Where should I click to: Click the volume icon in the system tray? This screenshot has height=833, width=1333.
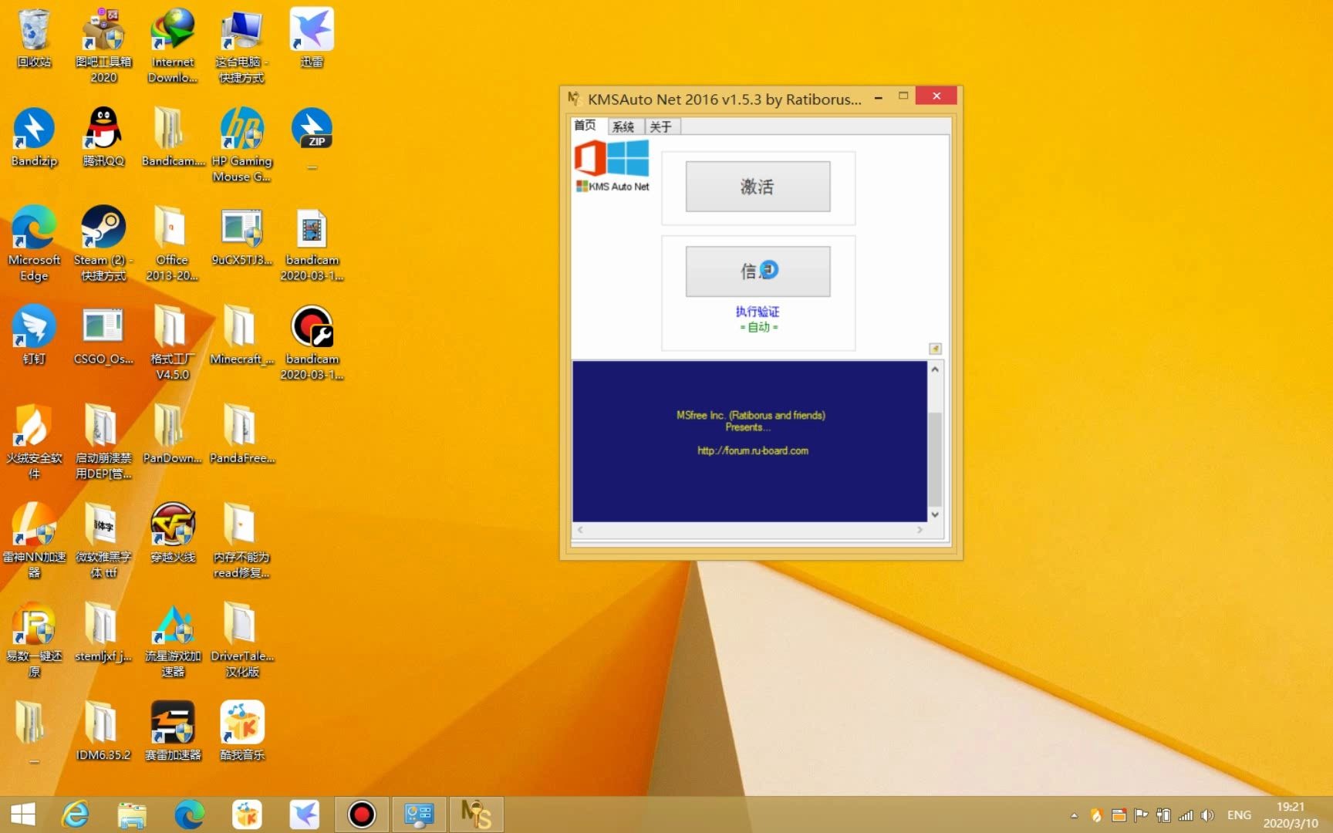pyautogui.click(x=1208, y=815)
